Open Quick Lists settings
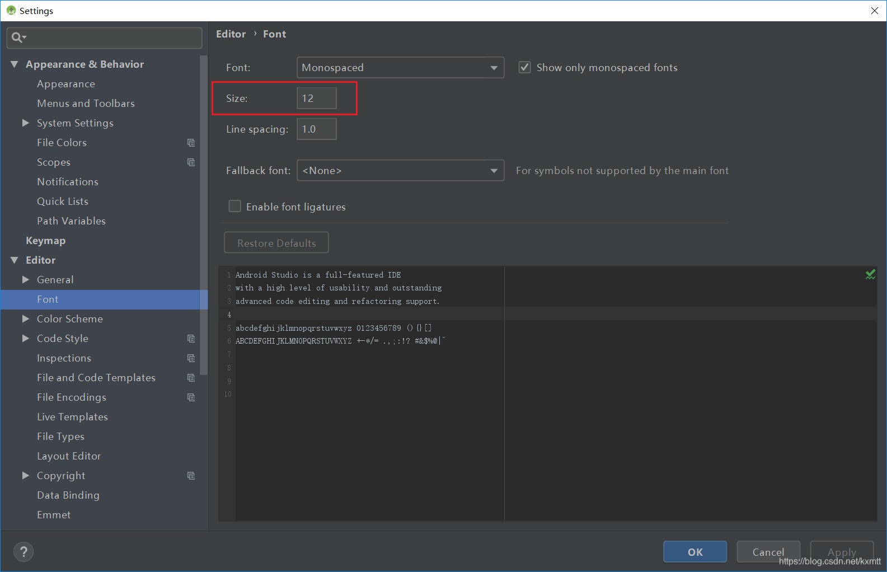887x572 pixels. pos(63,201)
